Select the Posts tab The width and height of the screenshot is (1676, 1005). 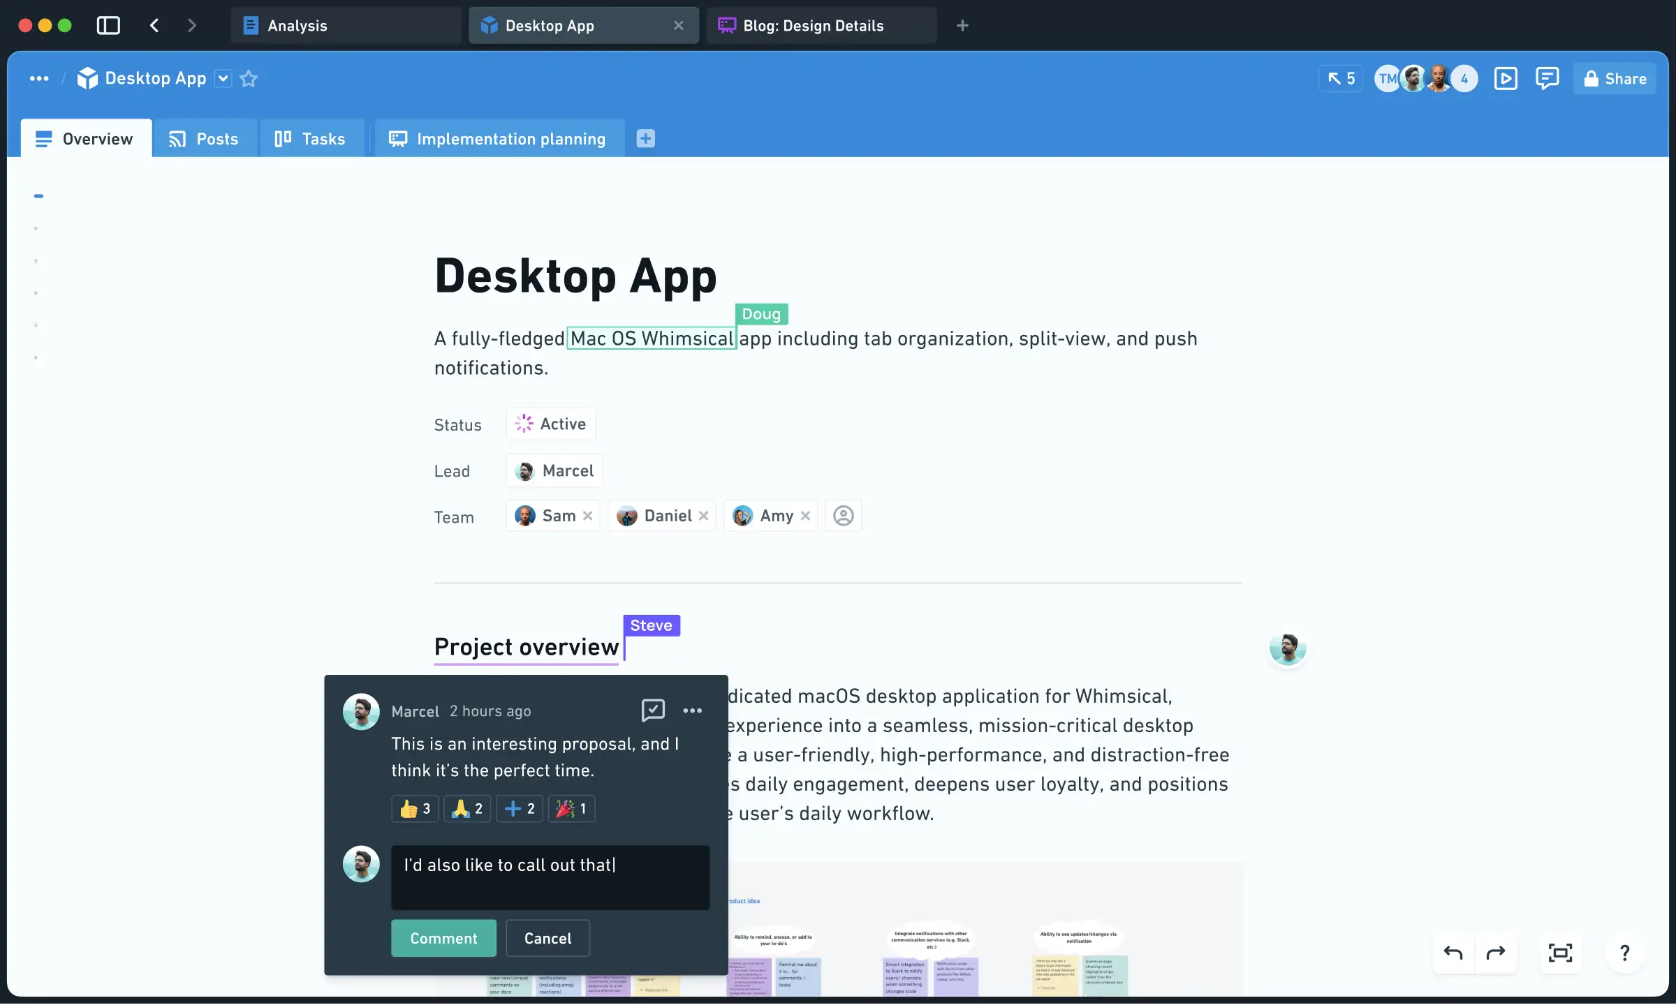coord(205,138)
